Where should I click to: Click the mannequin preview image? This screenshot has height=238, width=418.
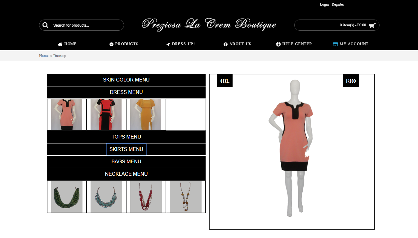[x=291, y=149]
